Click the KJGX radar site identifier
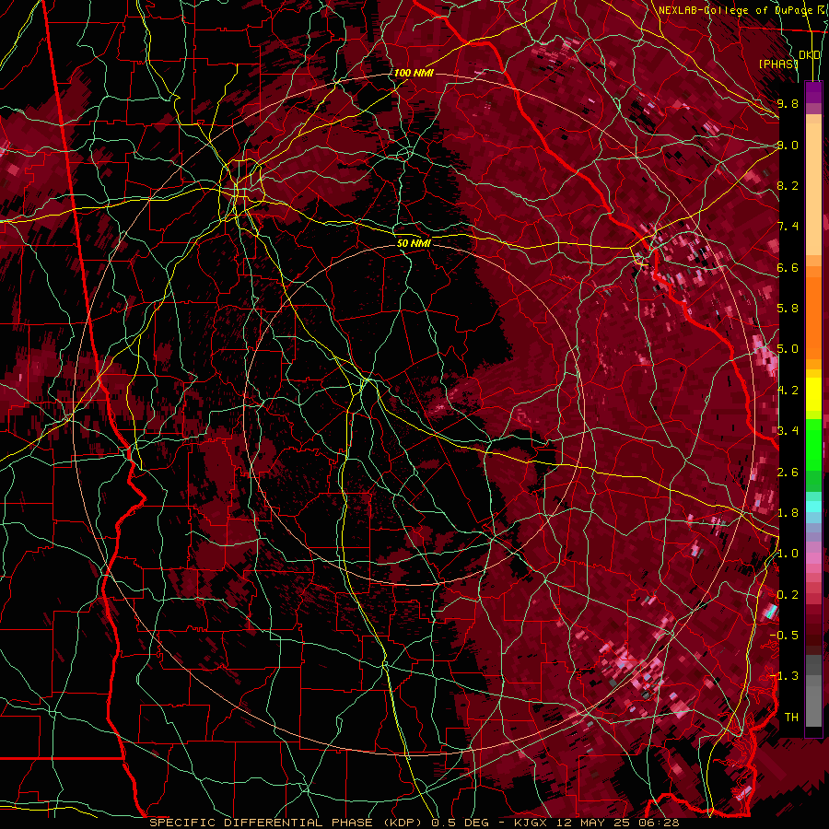829x829 pixels. (x=531, y=823)
